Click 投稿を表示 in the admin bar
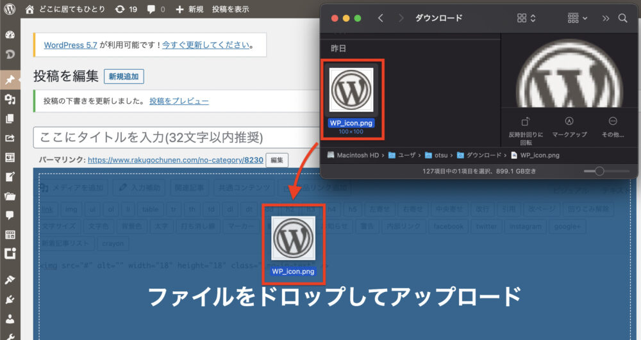The height and width of the screenshot is (340, 641). click(231, 9)
